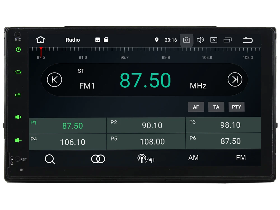Viewport: 280px width, 210px height.
Task: Enable the AF alternative frequency toggle
Action: 196,107
